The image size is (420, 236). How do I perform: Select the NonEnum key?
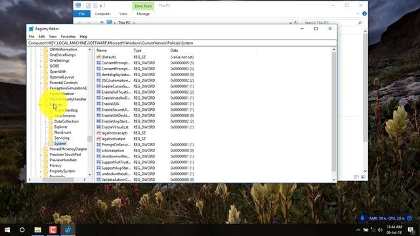[x=63, y=132]
